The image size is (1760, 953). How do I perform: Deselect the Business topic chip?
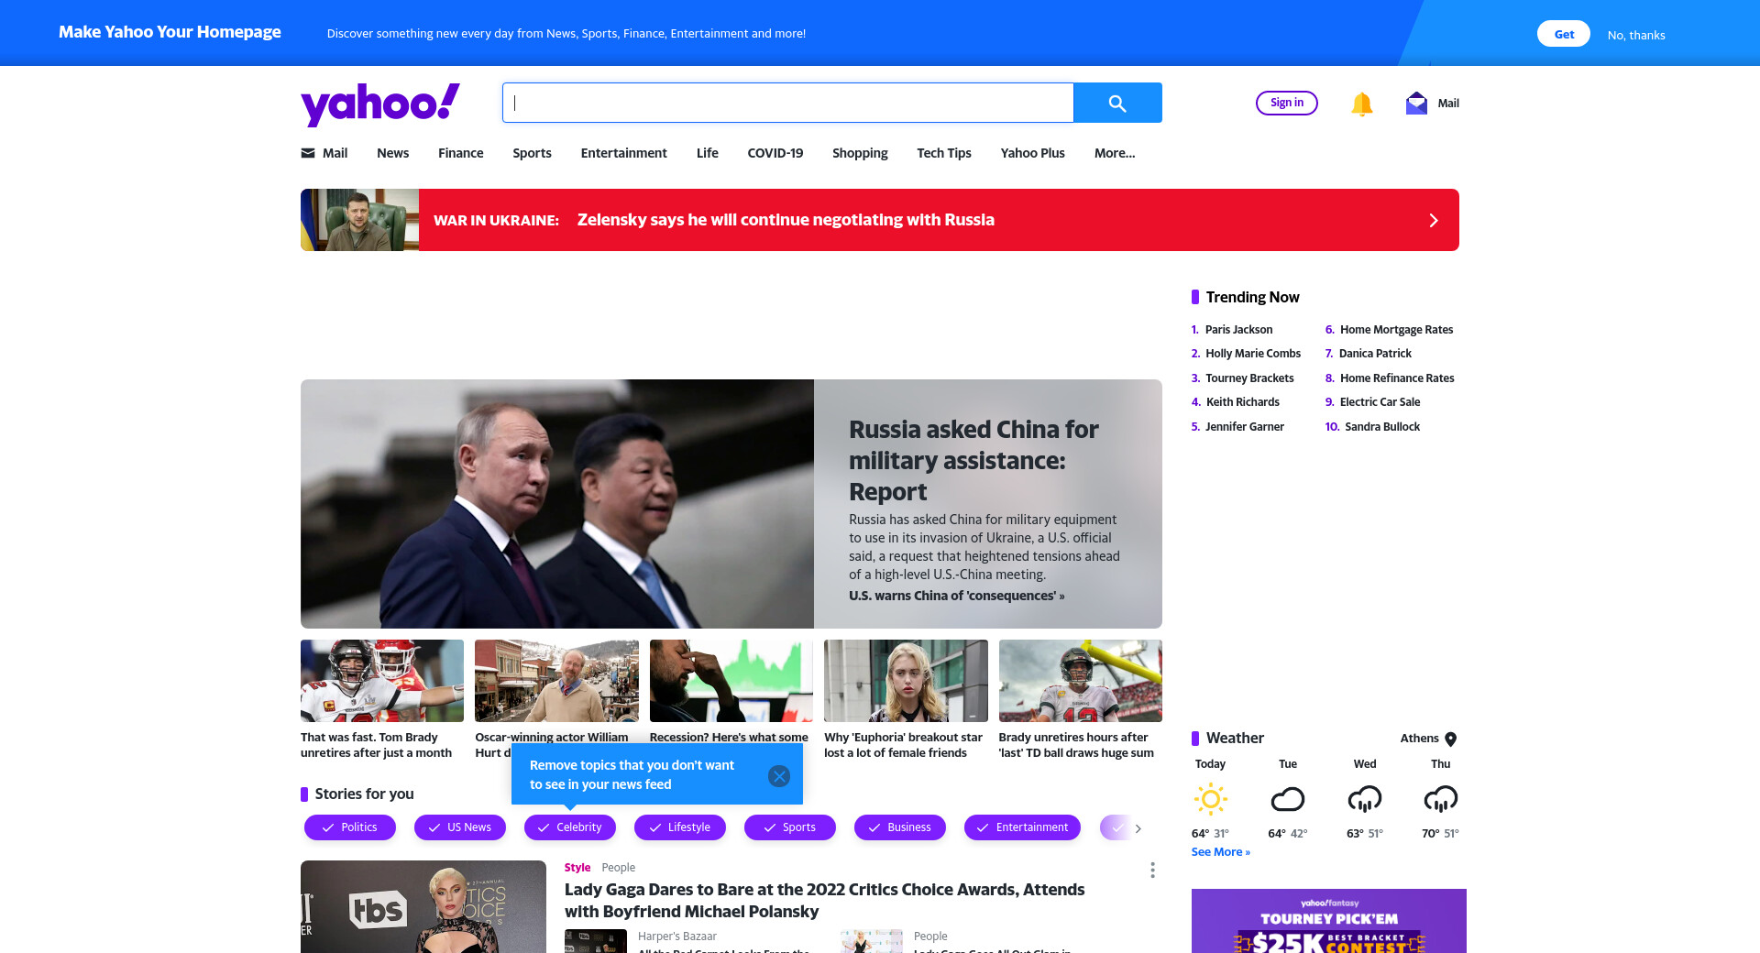point(900,827)
